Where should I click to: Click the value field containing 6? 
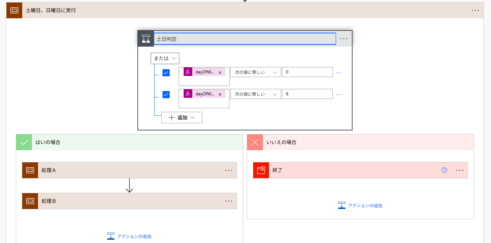tap(307, 94)
